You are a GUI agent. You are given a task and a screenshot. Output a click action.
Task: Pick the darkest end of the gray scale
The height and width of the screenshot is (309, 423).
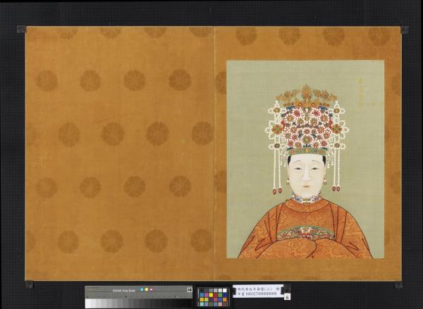pyautogui.click(x=188, y=302)
